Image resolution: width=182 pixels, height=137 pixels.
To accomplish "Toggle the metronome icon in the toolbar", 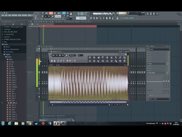I will (43, 13).
